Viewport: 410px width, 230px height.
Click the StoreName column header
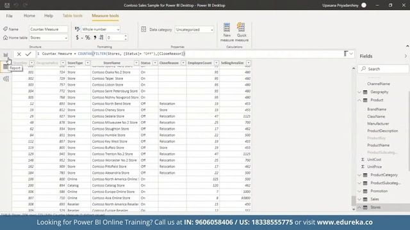(111, 63)
